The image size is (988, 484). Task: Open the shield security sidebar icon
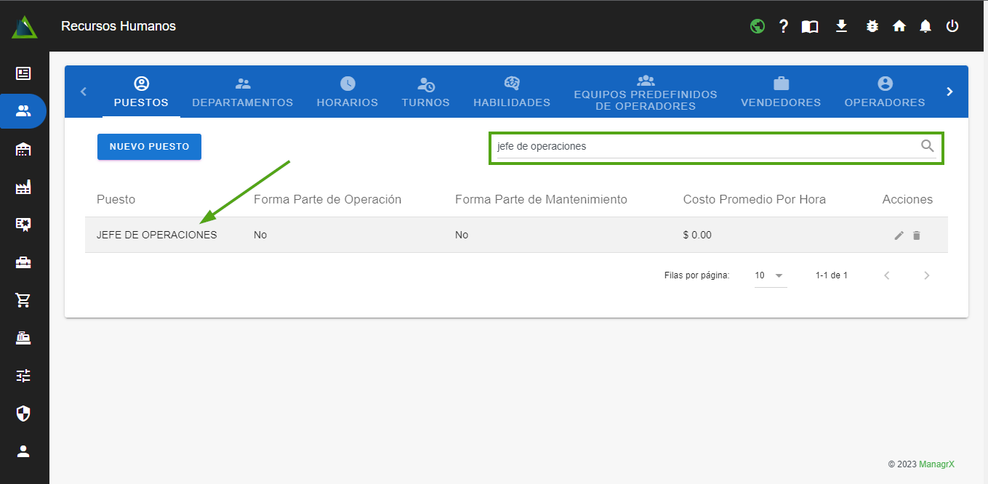pos(23,414)
